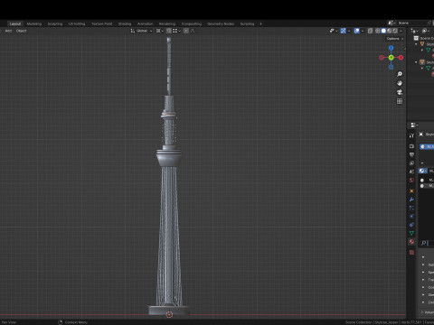This screenshot has width=434, height=325.
Task: Open the View Layer properties tab
Action: point(411,163)
